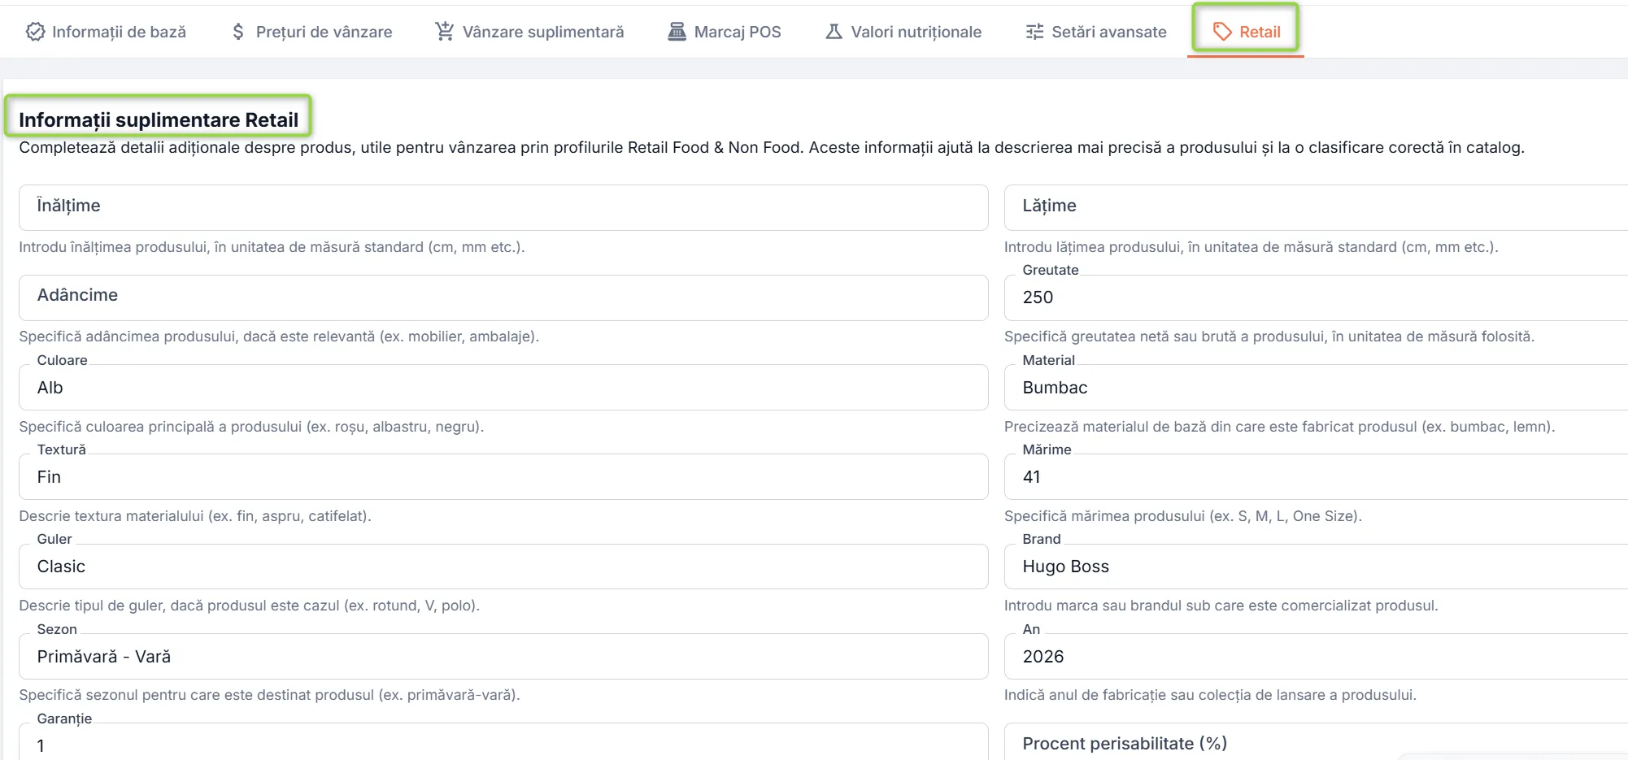1628x760 pixels.
Task: Select the Marcaj POS tab
Action: (x=725, y=32)
